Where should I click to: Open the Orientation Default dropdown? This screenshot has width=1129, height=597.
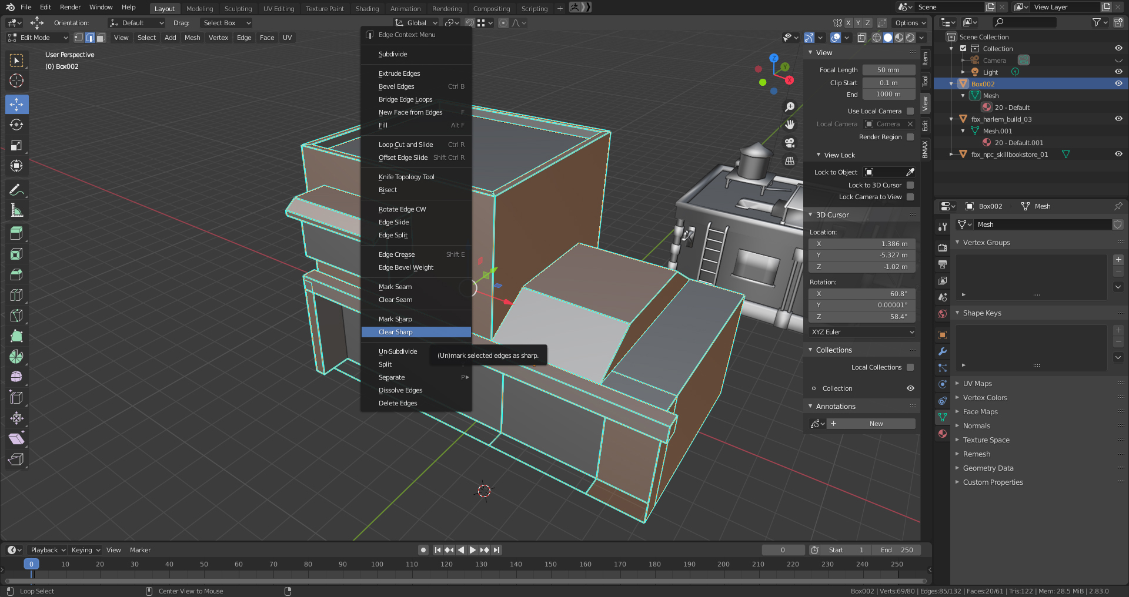[x=137, y=23]
